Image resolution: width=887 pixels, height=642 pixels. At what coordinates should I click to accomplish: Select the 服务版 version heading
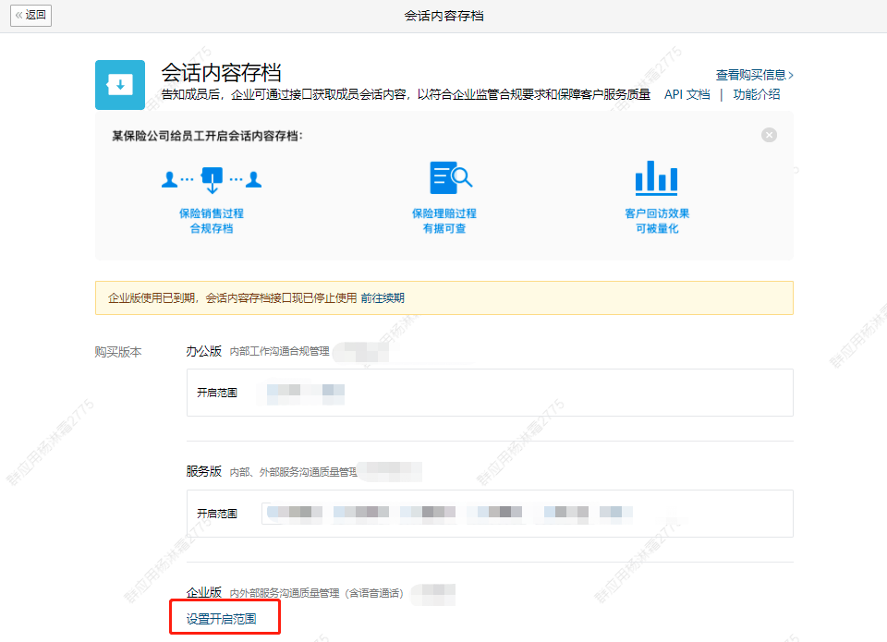click(x=204, y=471)
